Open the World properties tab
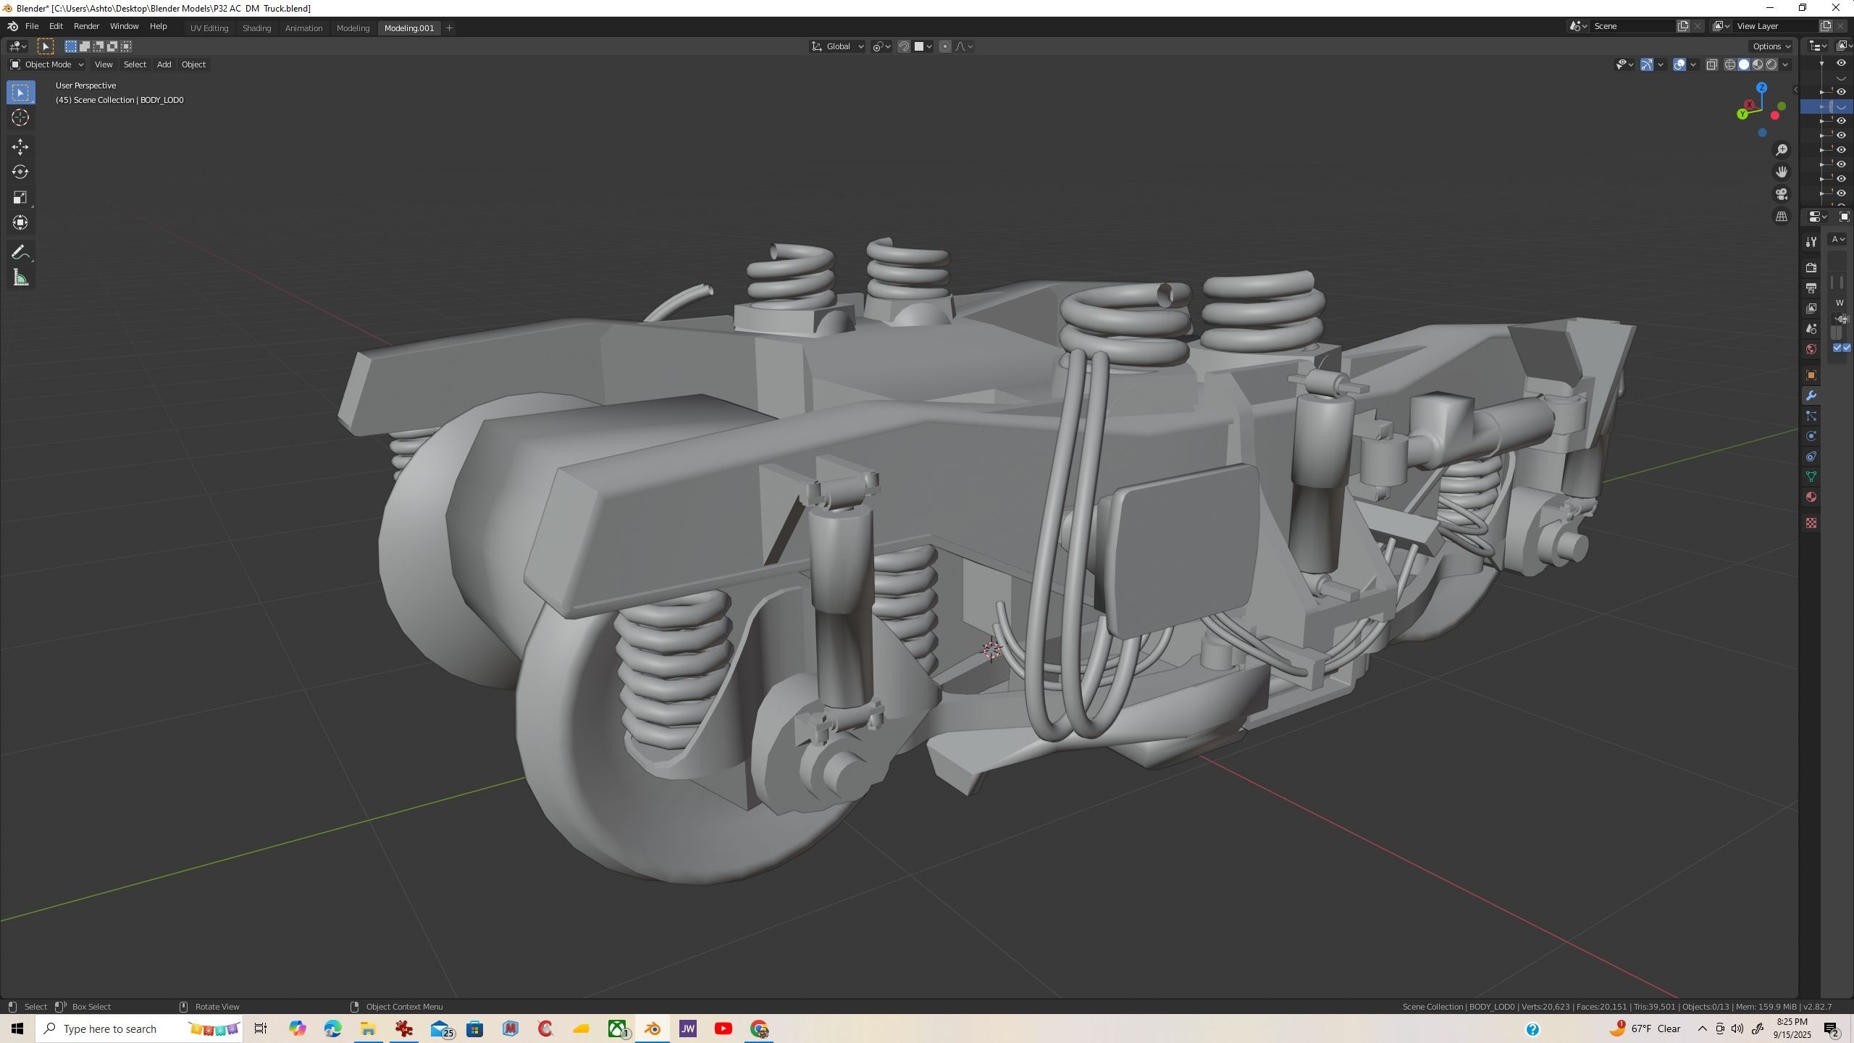Image resolution: width=1854 pixels, height=1043 pixels. click(1811, 349)
